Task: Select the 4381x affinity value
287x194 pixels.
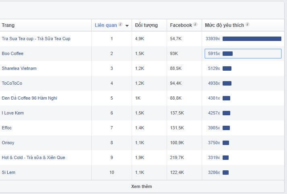Action: (x=214, y=98)
